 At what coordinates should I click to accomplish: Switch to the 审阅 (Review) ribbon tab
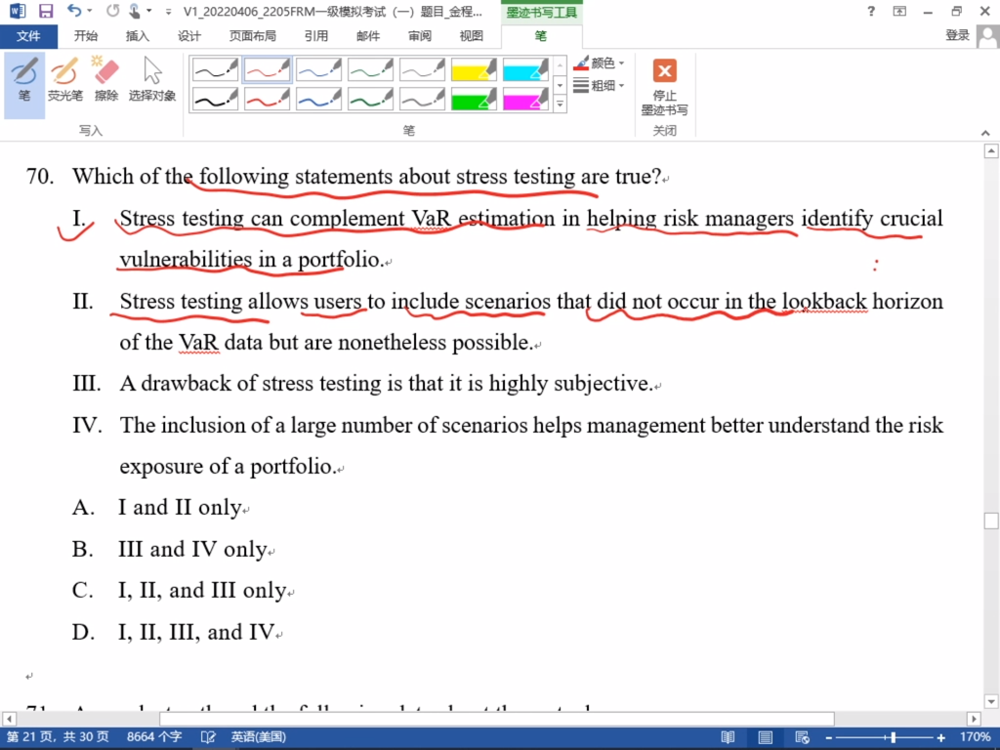coord(420,36)
